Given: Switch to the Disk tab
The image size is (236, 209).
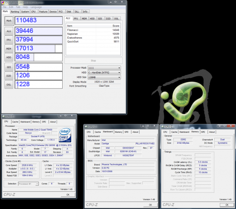Looking at the screenshot, I should tap(69, 11).
